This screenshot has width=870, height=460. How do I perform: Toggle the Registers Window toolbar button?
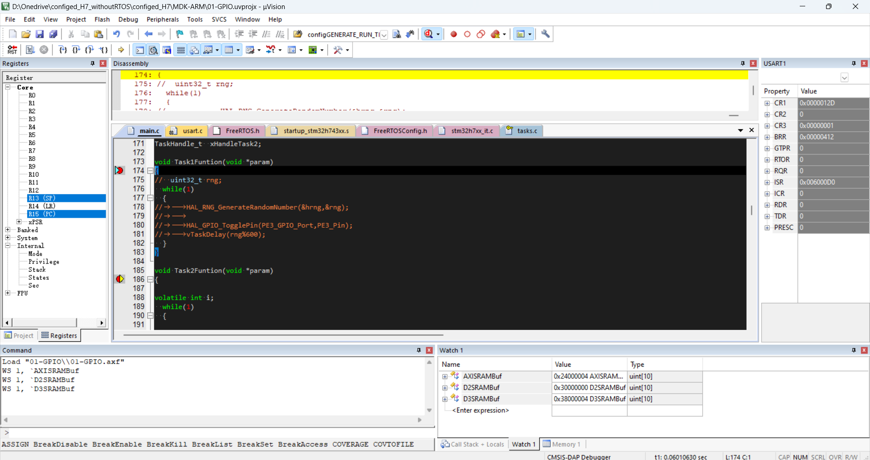[x=181, y=50]
